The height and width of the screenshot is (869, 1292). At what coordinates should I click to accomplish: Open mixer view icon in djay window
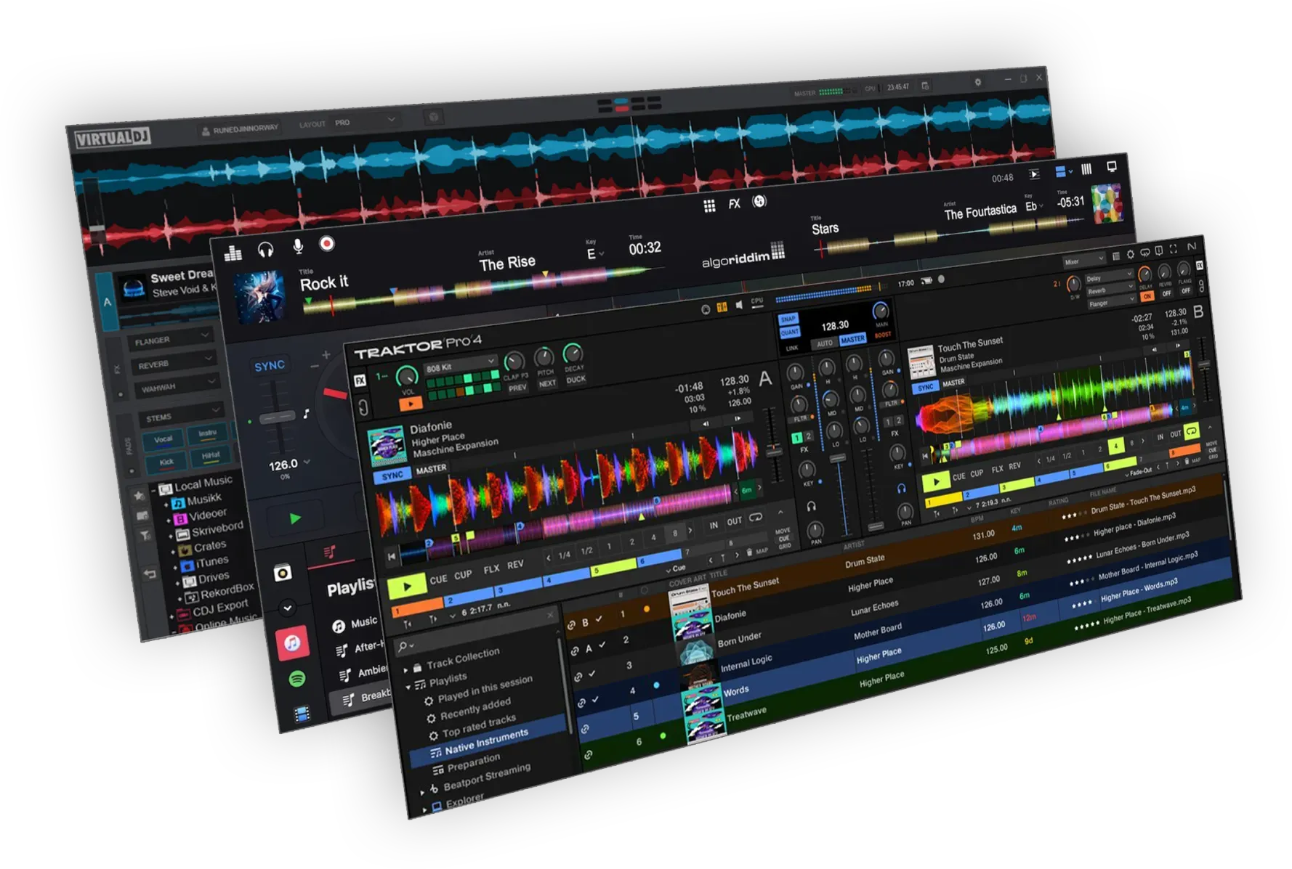(x=233, y=253)
